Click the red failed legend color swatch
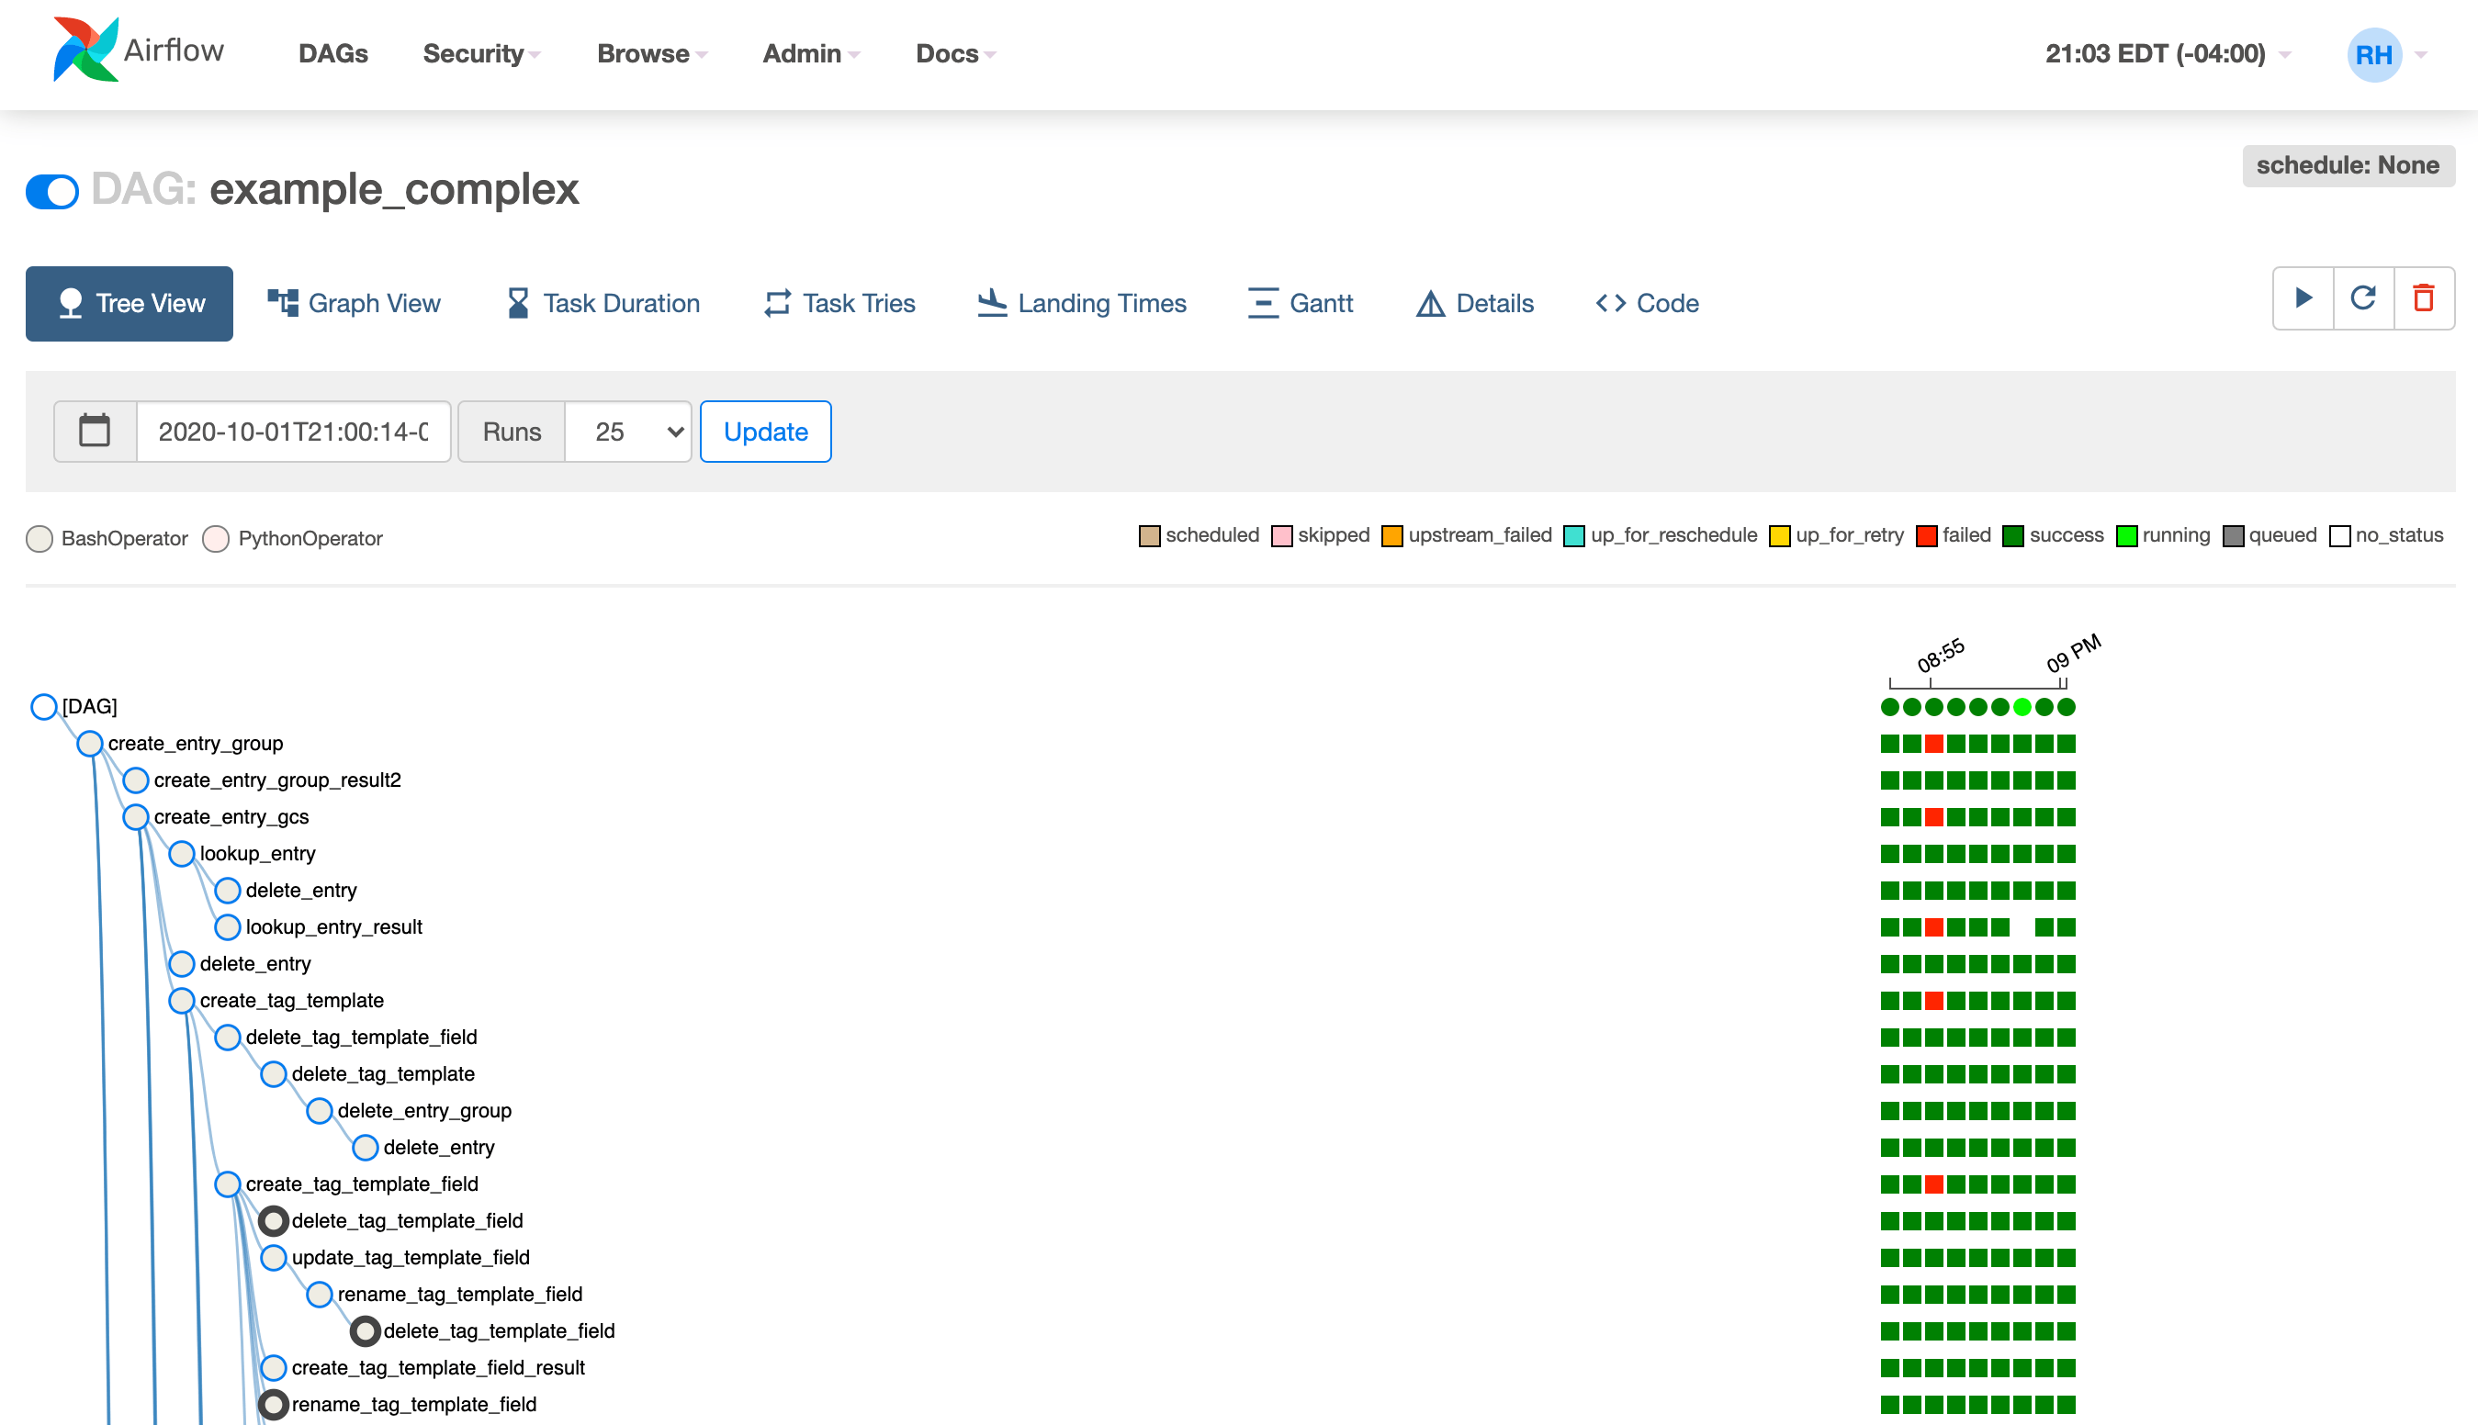The image size is (2478, 1425). (x=1927, y=535)
